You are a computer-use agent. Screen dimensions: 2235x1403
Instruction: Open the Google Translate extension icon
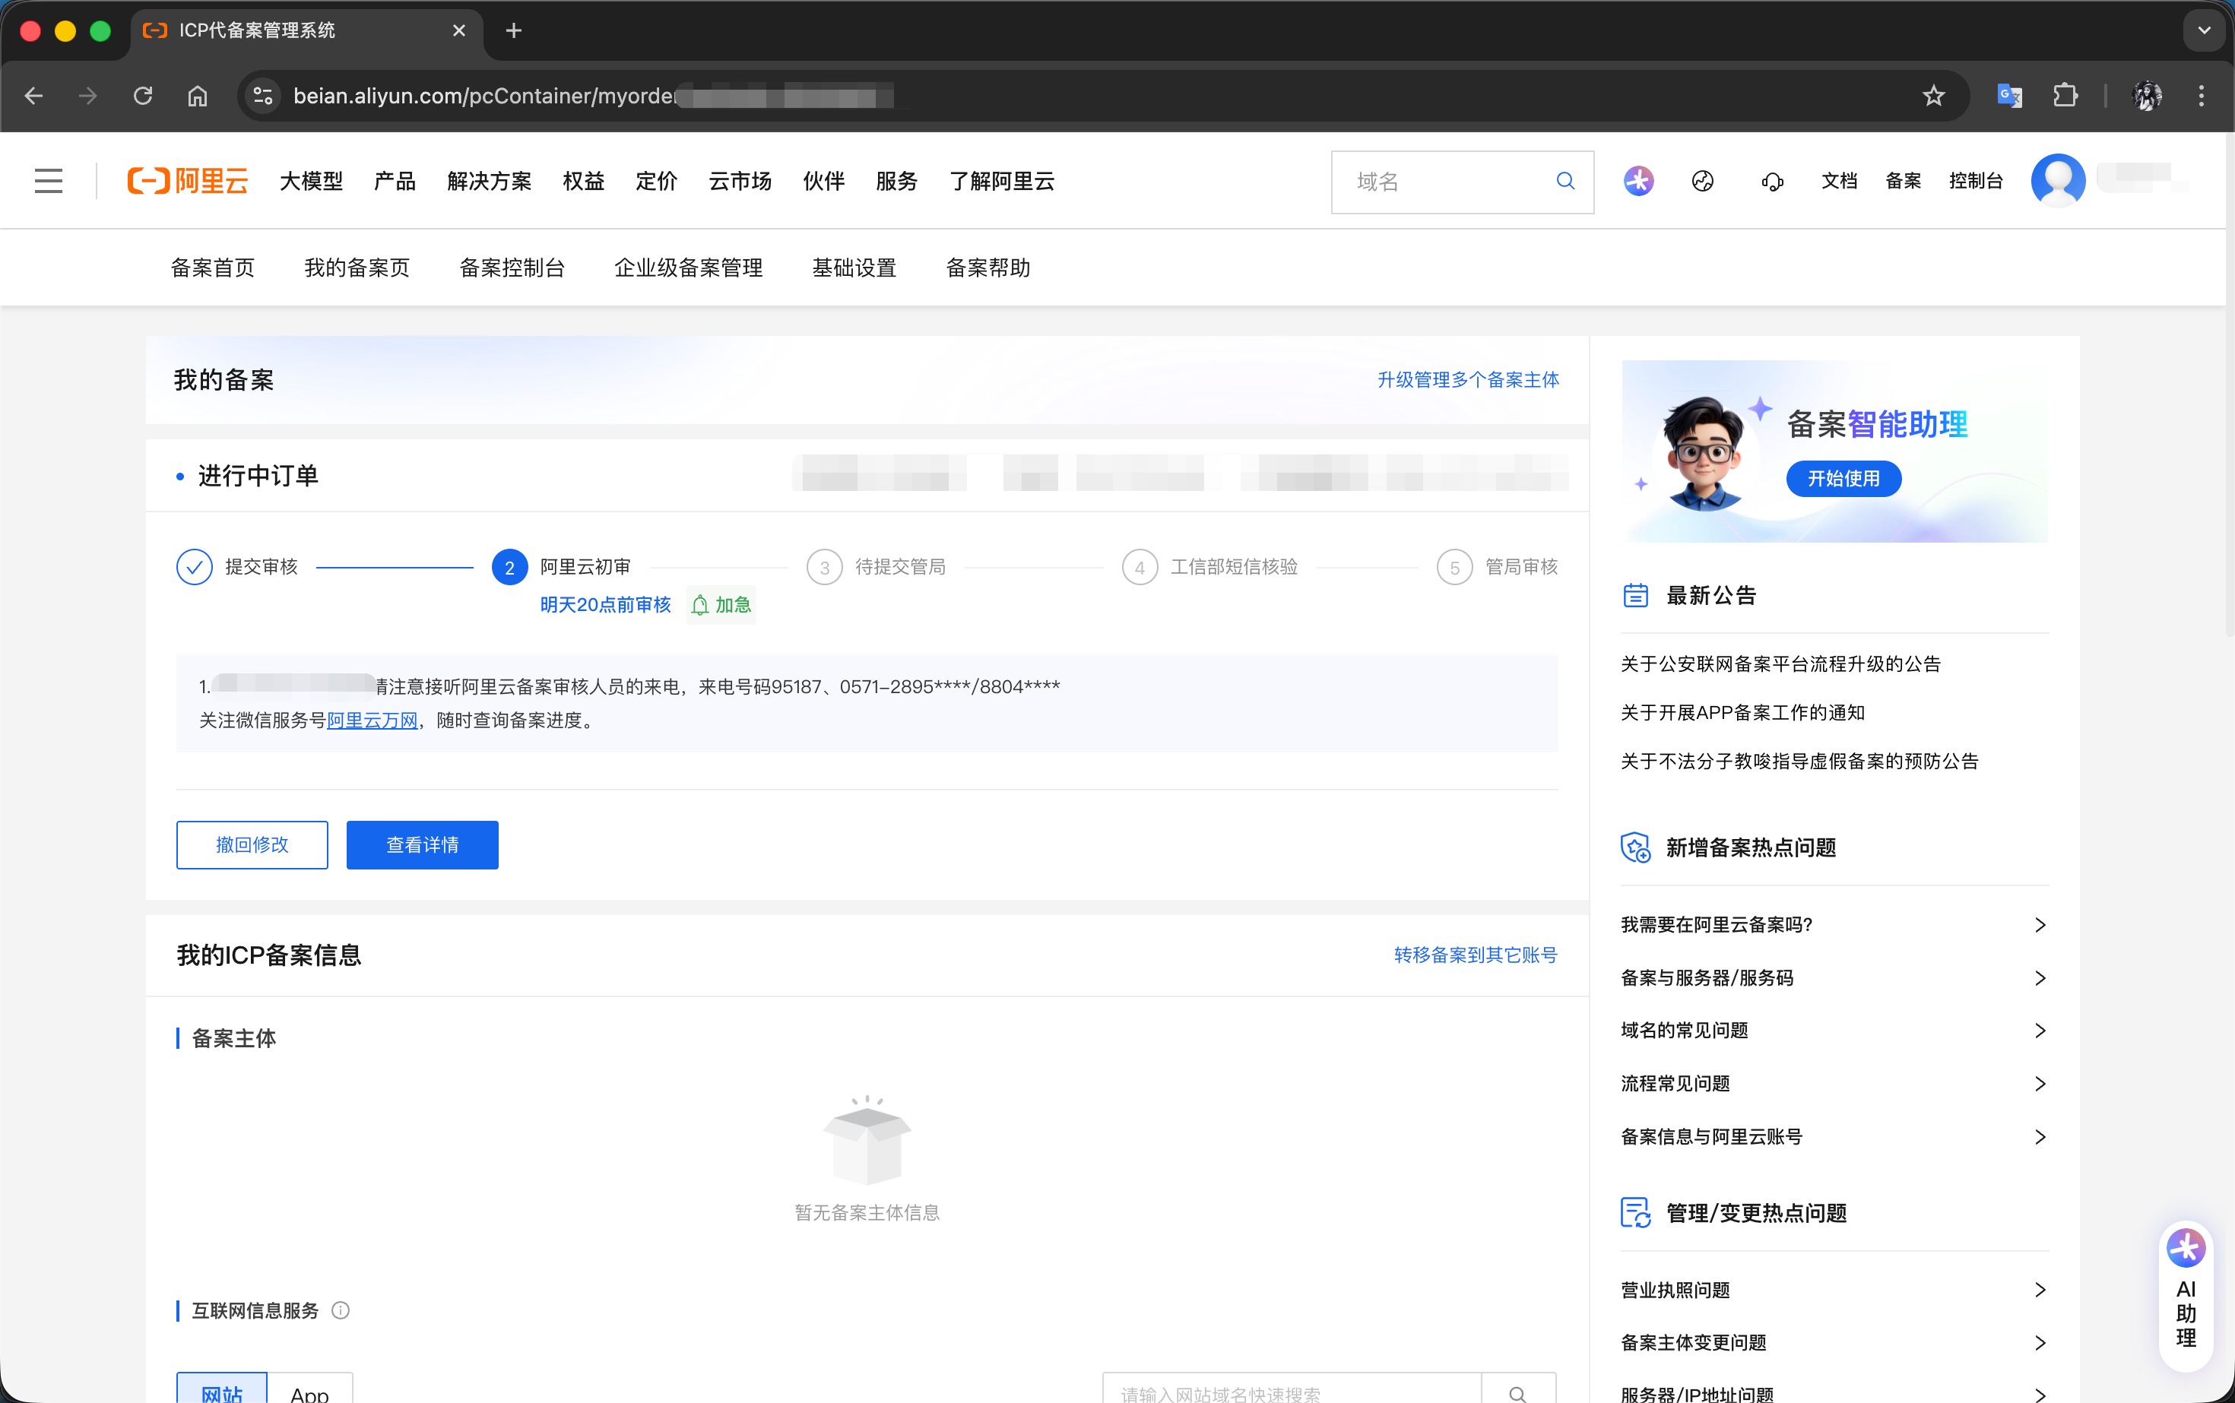pos(2008,96)
